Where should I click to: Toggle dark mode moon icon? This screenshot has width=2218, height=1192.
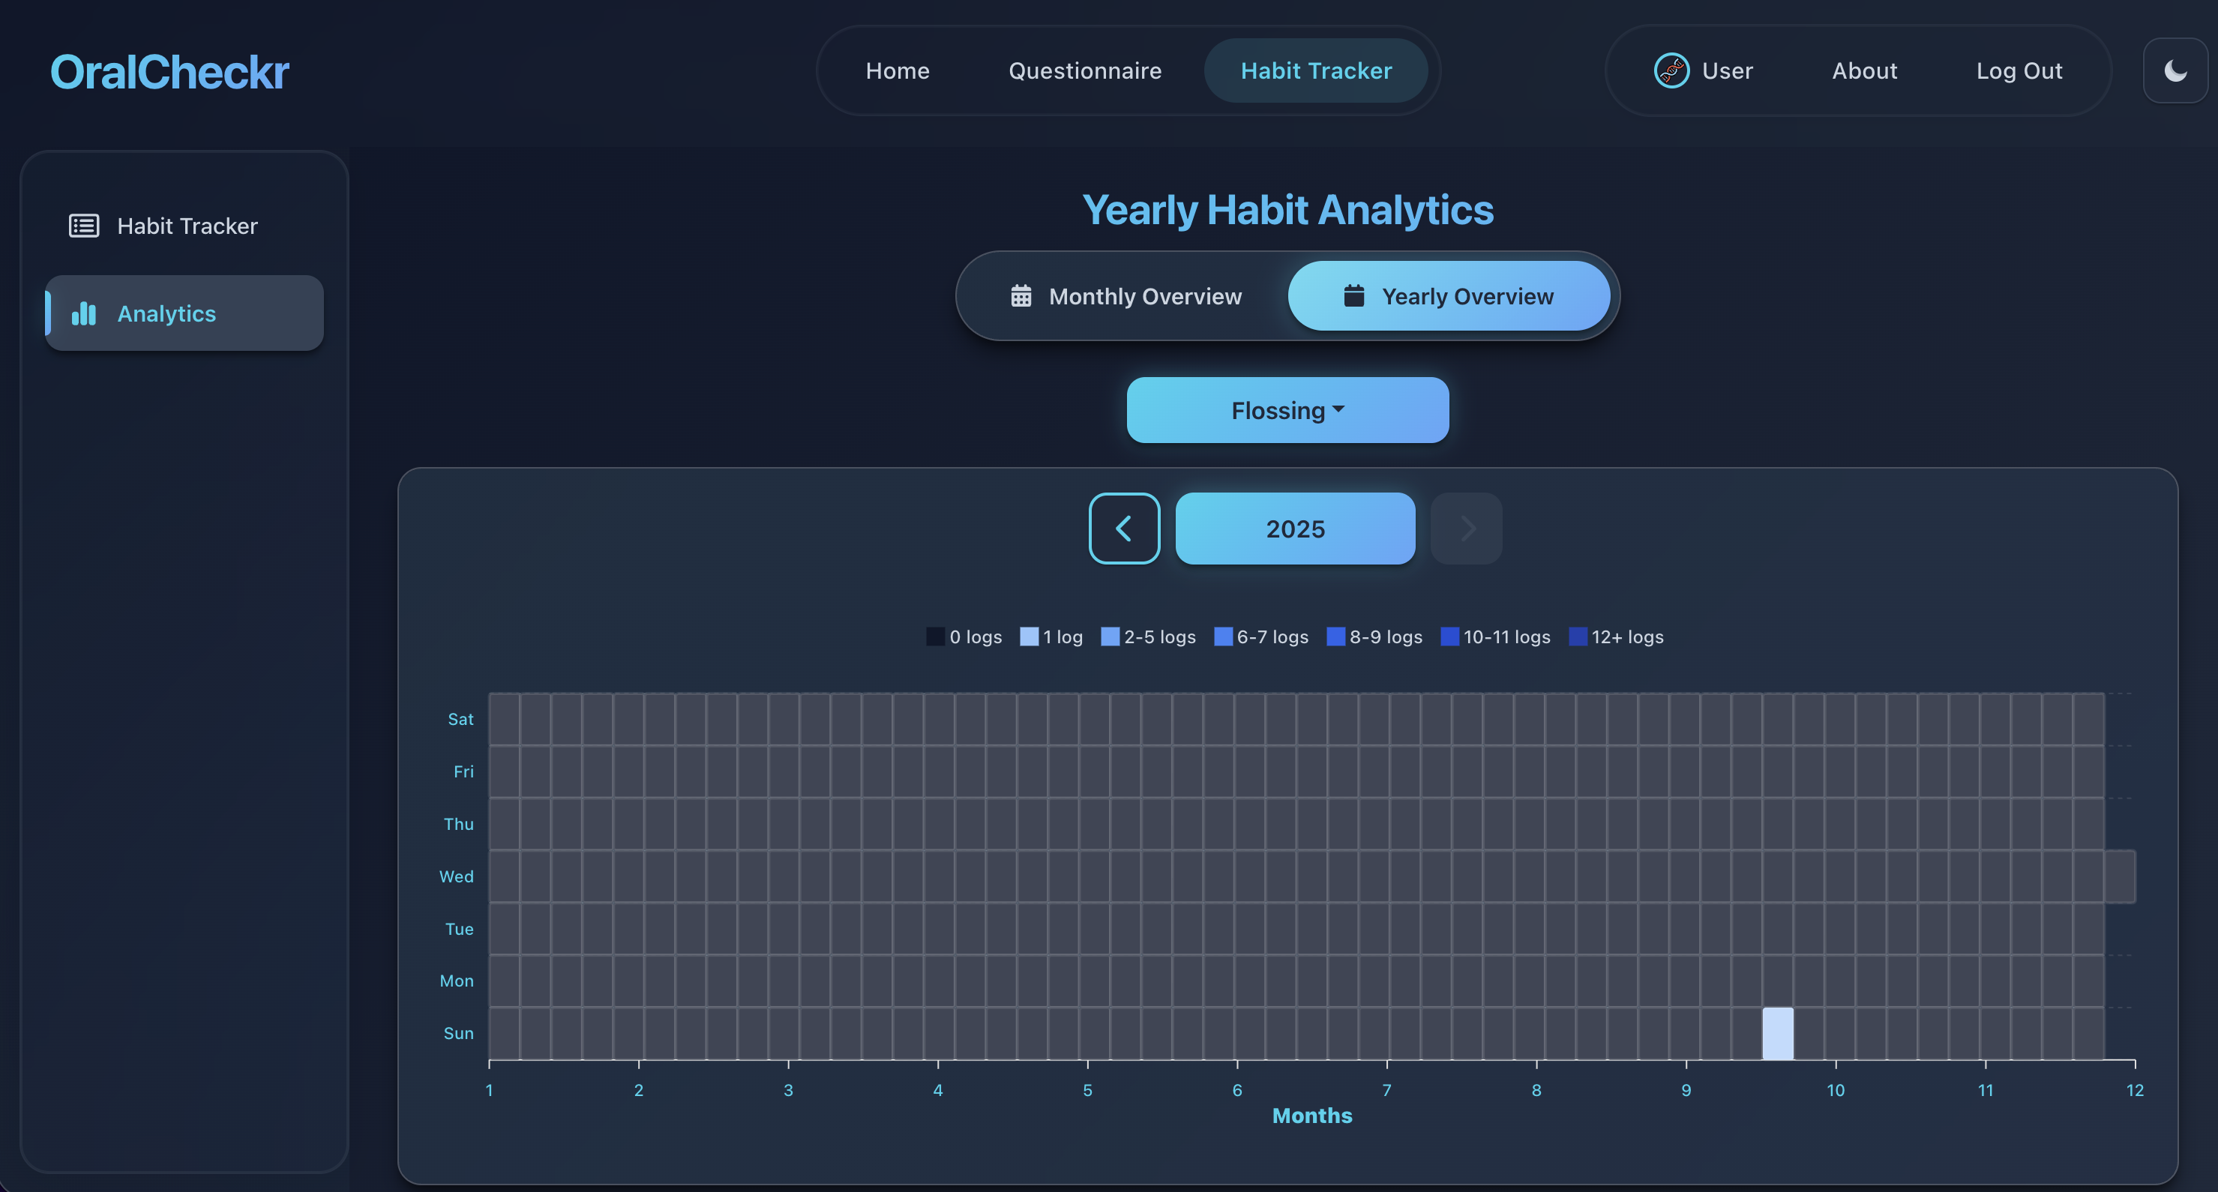[x=2175, y=70]
